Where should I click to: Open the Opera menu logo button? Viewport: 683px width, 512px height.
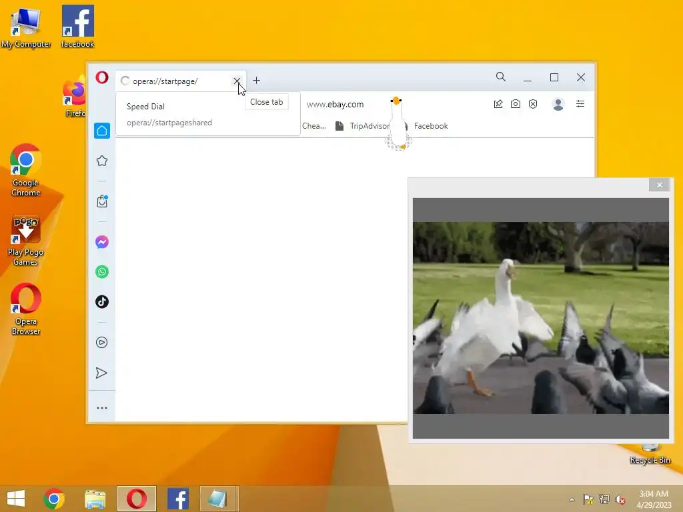point(102,77)
